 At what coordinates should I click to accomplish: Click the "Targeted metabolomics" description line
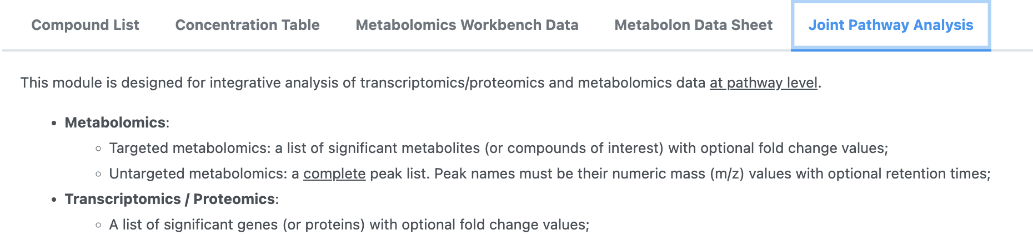[498, 148]
